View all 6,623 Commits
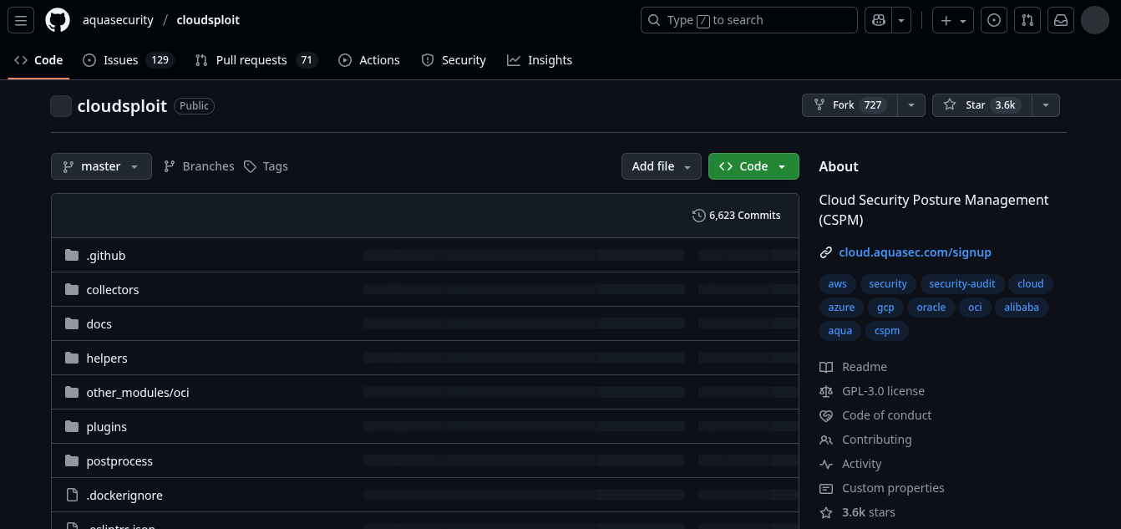1121x529 pixels. coord(744,215)
